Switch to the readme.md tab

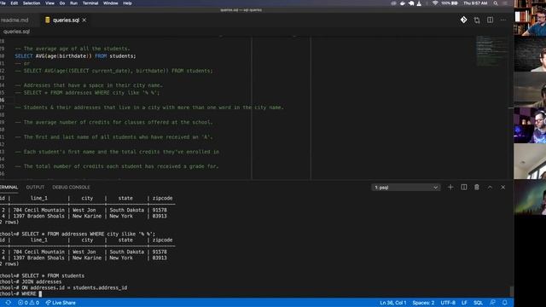point(15,20)
